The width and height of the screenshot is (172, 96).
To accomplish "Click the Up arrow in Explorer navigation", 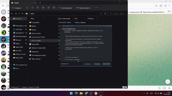I will [x=23, y=14].
